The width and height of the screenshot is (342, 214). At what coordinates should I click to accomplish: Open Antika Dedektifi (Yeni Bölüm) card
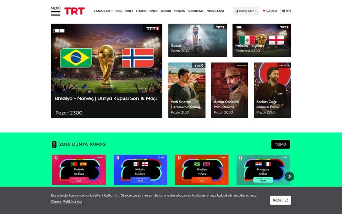click(230, 90)
